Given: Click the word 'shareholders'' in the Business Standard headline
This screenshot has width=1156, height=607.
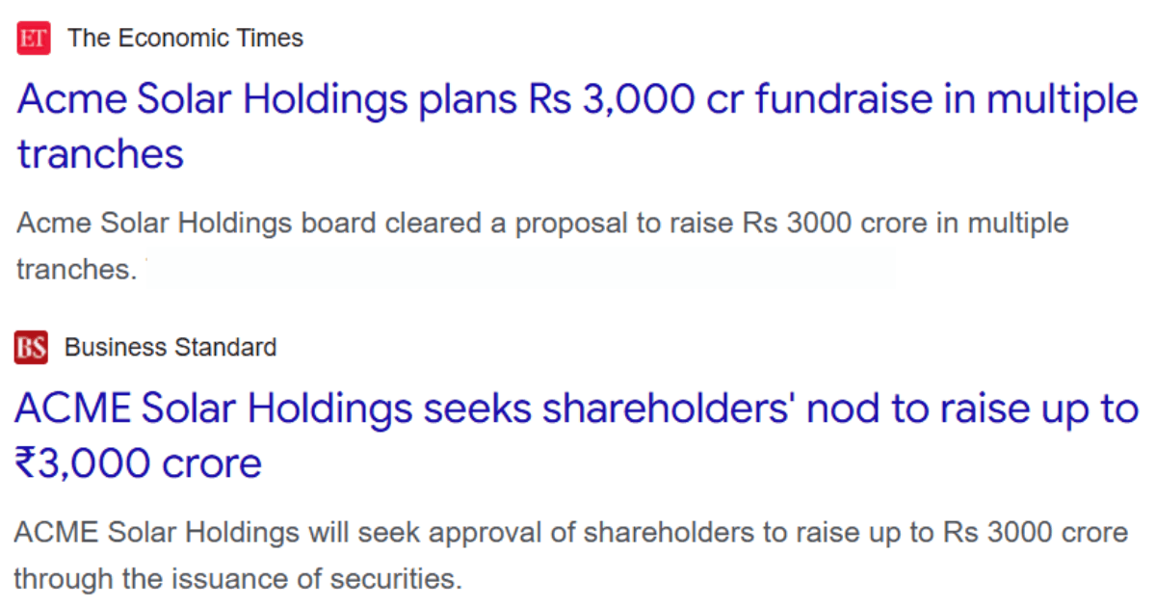Looking at the screenshot, I should [x=669, y=409].
